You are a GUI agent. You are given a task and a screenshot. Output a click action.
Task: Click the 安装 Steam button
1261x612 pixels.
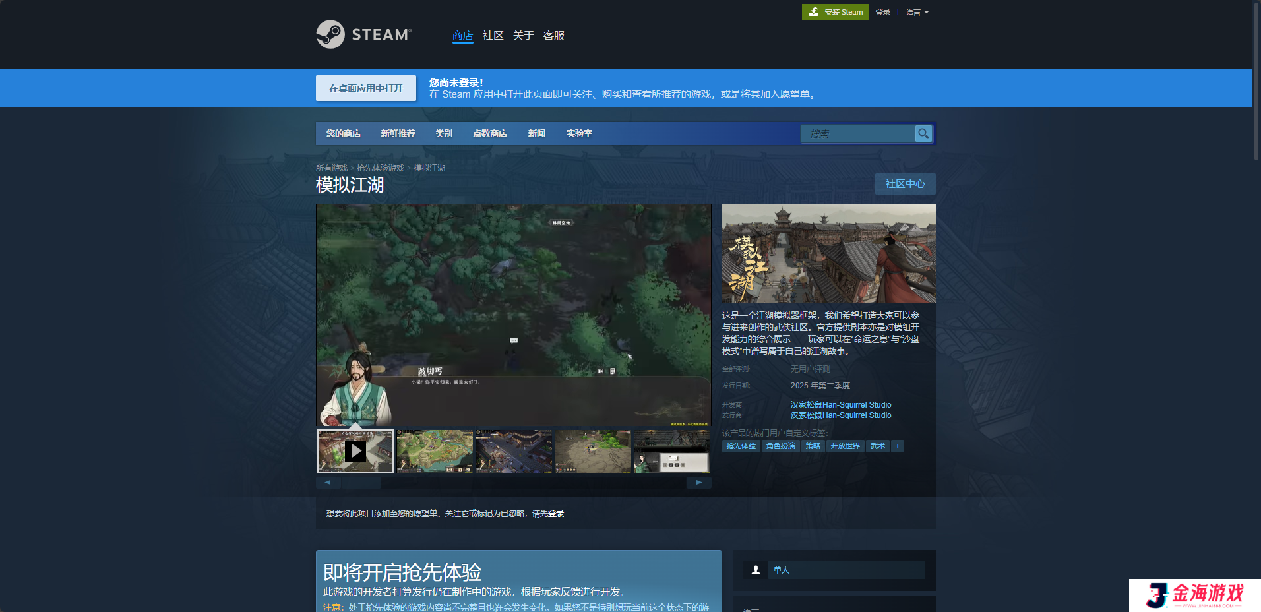coord(835,12)
